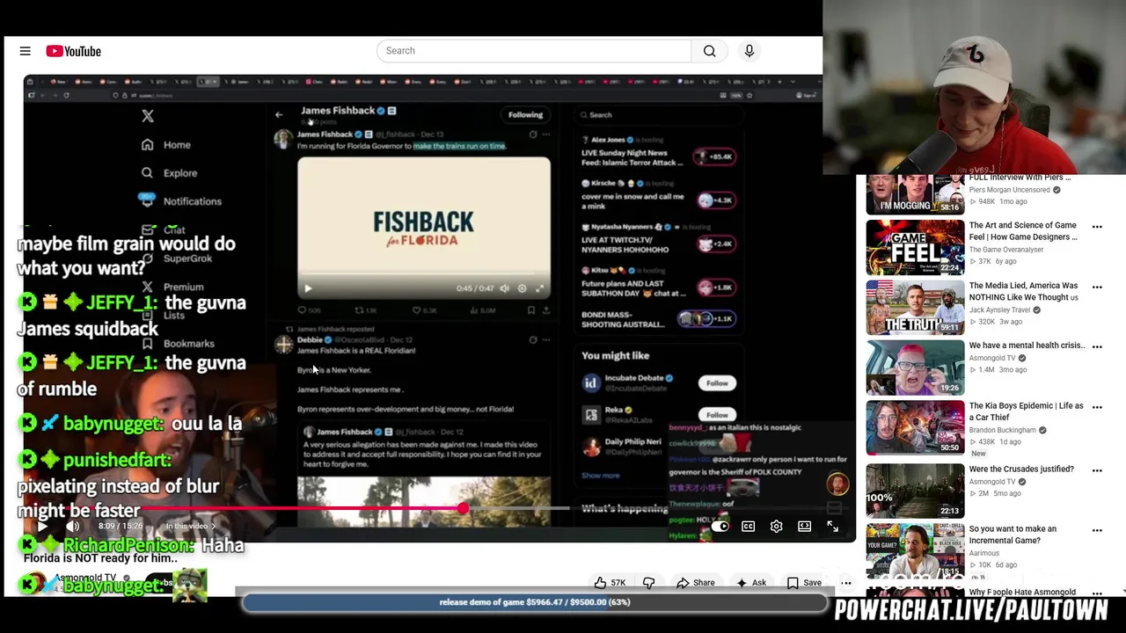Open the YouTube hamburger guide menu
This screenshot has height=633, width=1126.
tap(26, 51)
